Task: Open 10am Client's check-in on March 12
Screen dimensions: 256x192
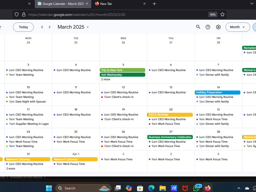Action: (118, 97)
